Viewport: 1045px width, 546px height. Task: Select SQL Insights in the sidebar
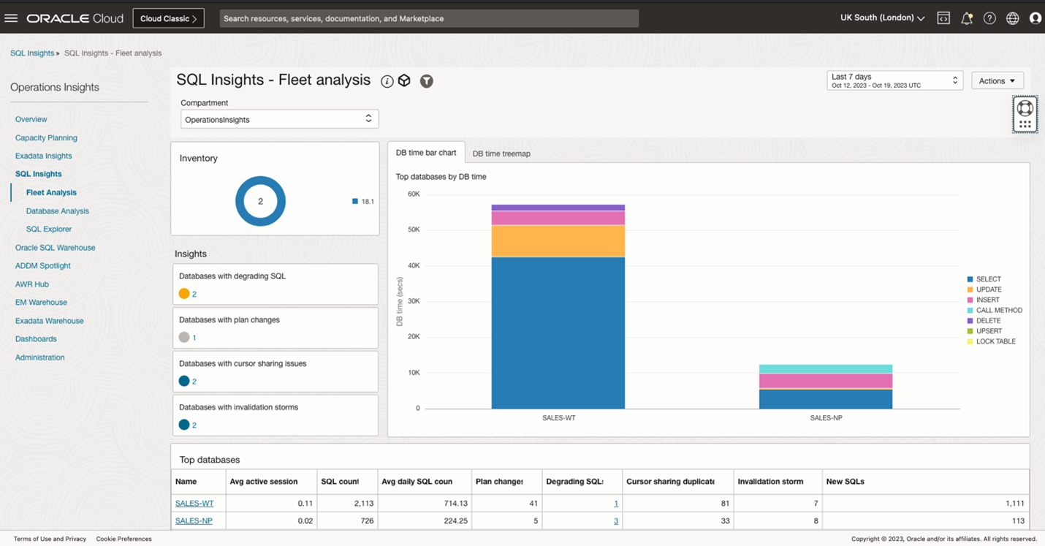point(39,174)
